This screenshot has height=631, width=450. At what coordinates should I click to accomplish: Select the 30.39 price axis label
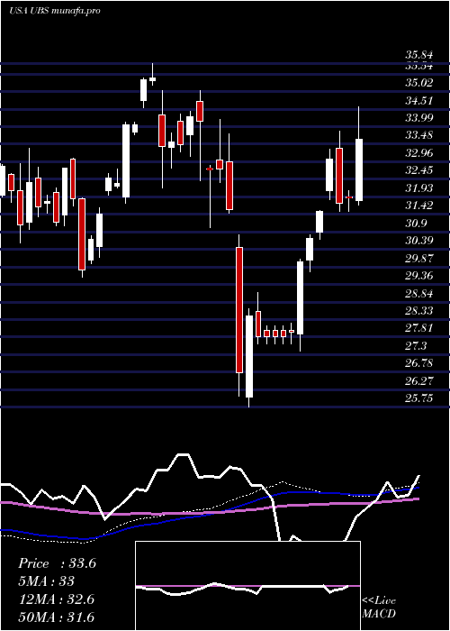(419, 241)
